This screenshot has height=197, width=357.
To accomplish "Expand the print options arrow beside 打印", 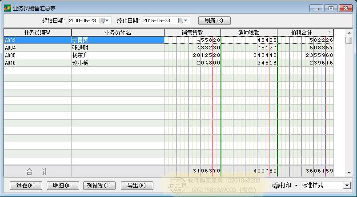I will click(296, 185).
